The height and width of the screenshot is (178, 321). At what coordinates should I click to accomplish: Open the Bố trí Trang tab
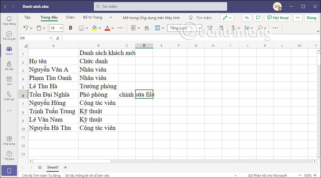point(92,17)
